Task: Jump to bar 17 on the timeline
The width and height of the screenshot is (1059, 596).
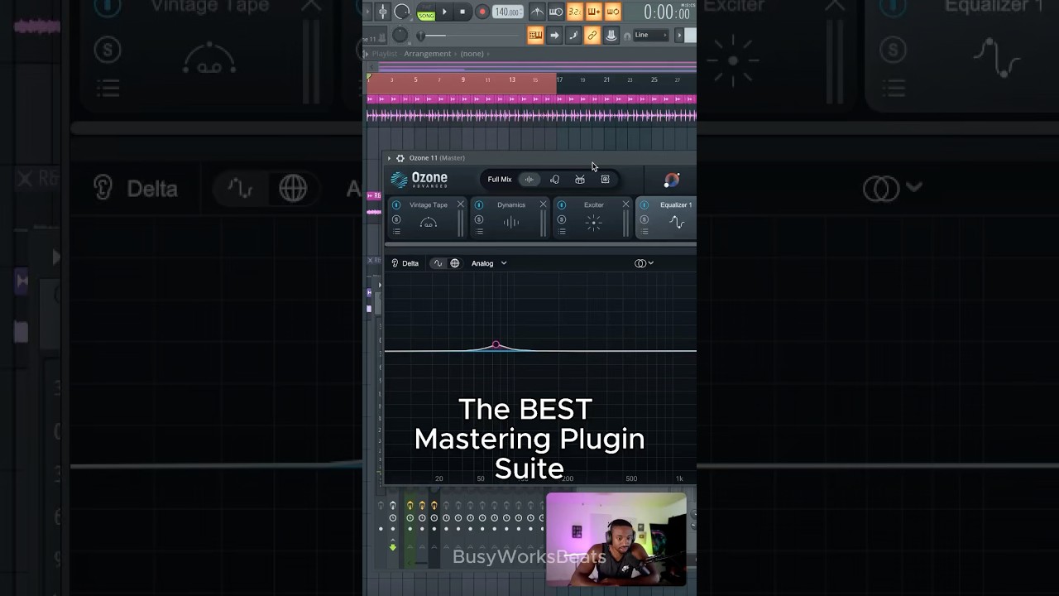Action: coord(560,79)
